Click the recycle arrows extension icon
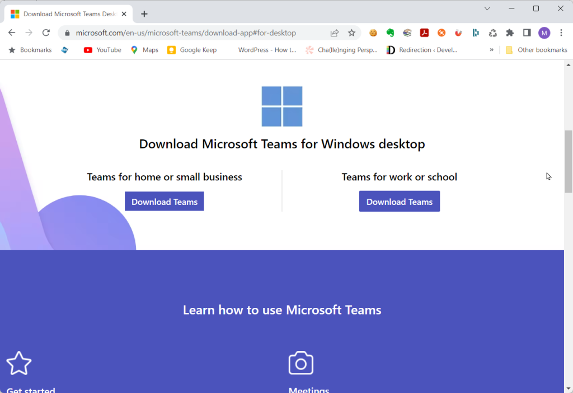The height and width of the screenshot is (393, 573). click(x=492, y=33)
